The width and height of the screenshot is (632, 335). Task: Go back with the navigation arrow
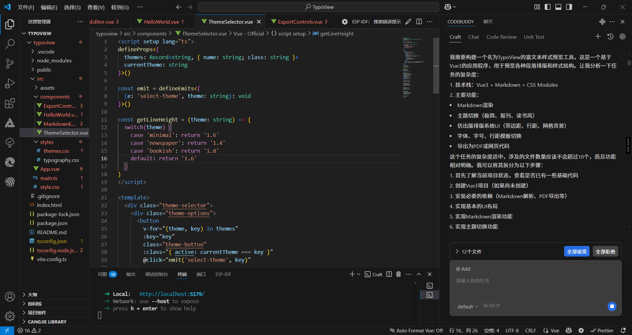179,7
